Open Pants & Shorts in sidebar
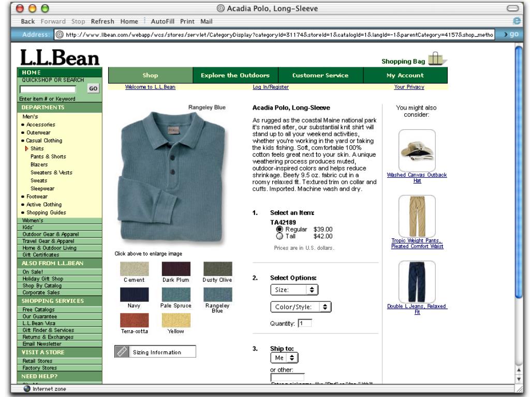Image resolution: width=530 pixels, height=397 pixels. 48,157
